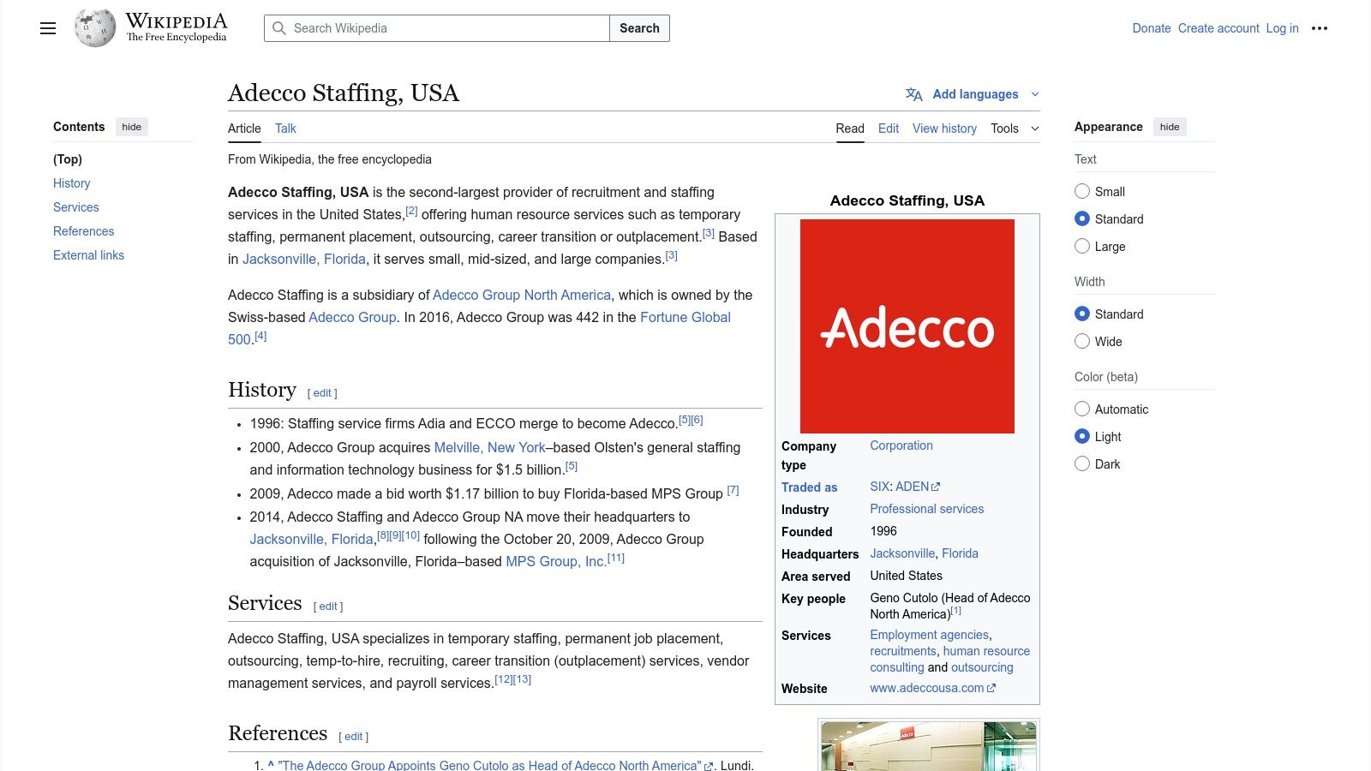Open Adecco Group North America link
The image size is (1371, 771).
[x=522, y=295]
